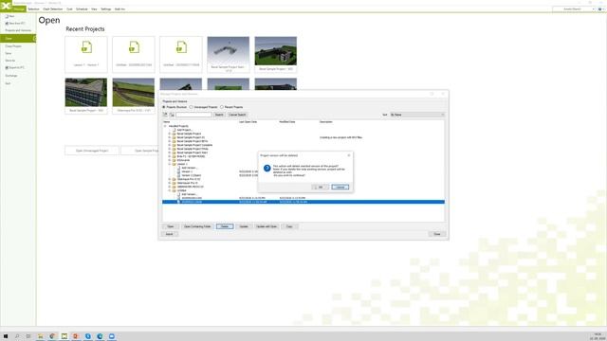Screen dimensions: 607x341
Task: Open the Lesson 1 - Version 1 recent project card
Action: point(86,55)
